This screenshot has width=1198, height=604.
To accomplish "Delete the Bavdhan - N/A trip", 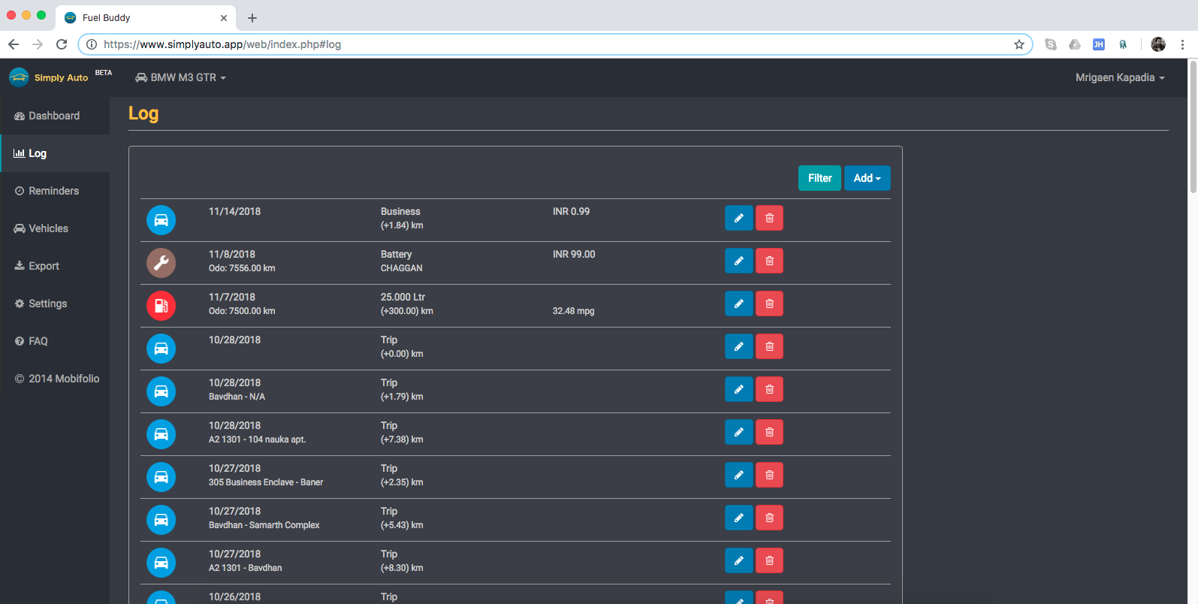I will click(x=769, y=389).
